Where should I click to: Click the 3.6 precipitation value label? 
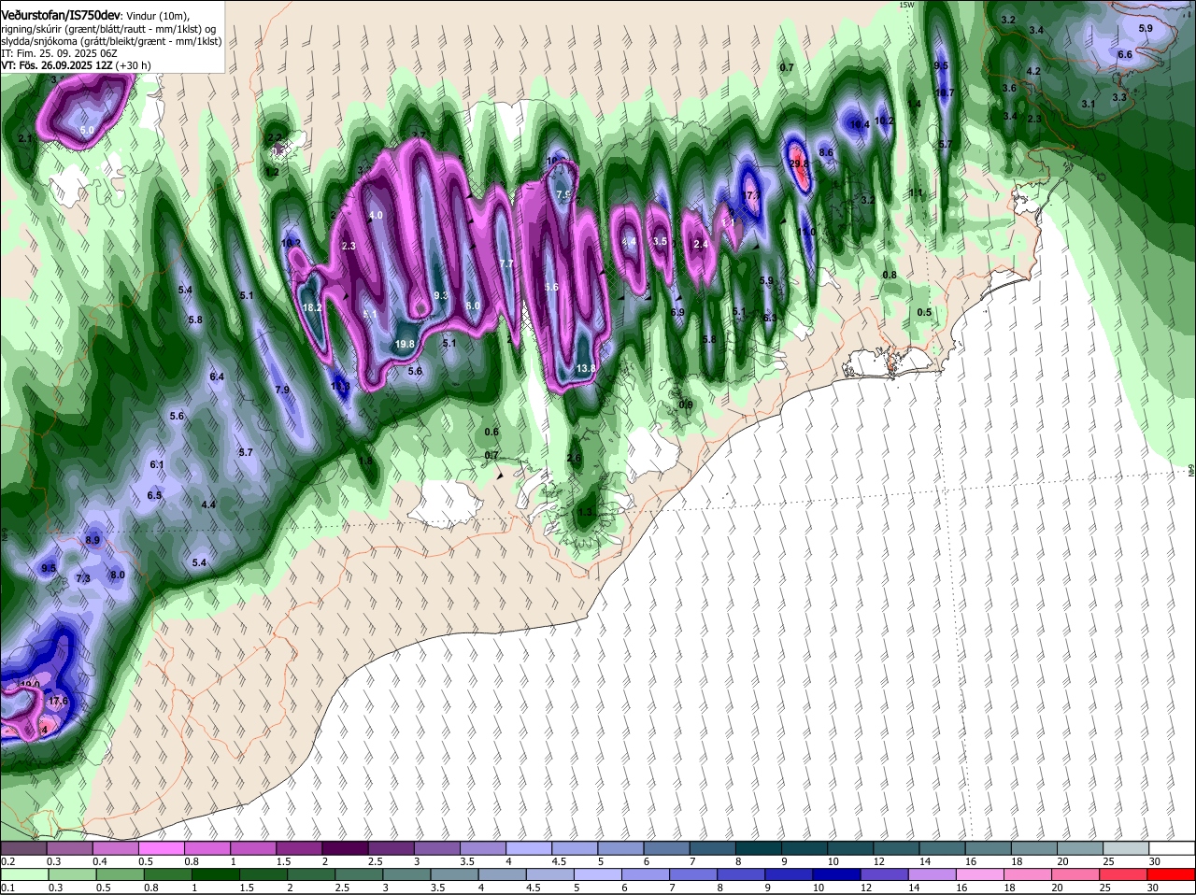(x=1009, y=88)
